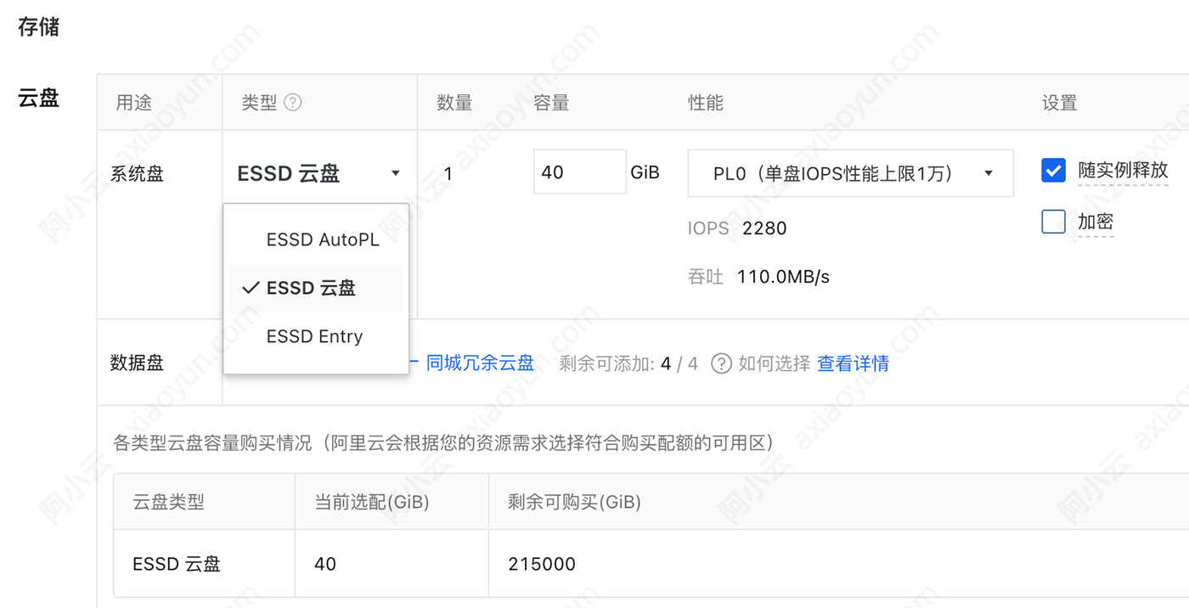
Task: Click the throughput value 110.0MB/s
Action: pos(783,277)
